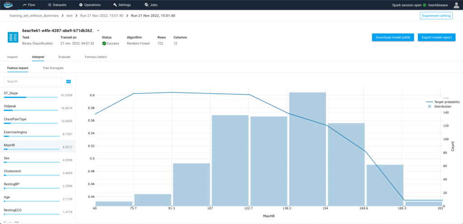Click the Rows value 722
Image resolution: width=463 pixels, height=224 pixels.
coord(161,43)
